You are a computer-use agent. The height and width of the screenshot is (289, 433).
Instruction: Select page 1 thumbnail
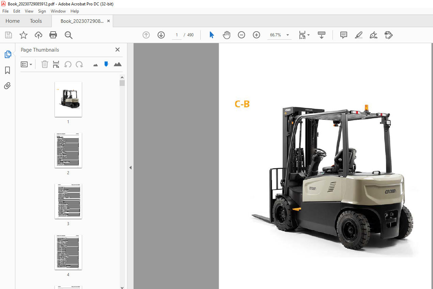click(x=68, y=99)
